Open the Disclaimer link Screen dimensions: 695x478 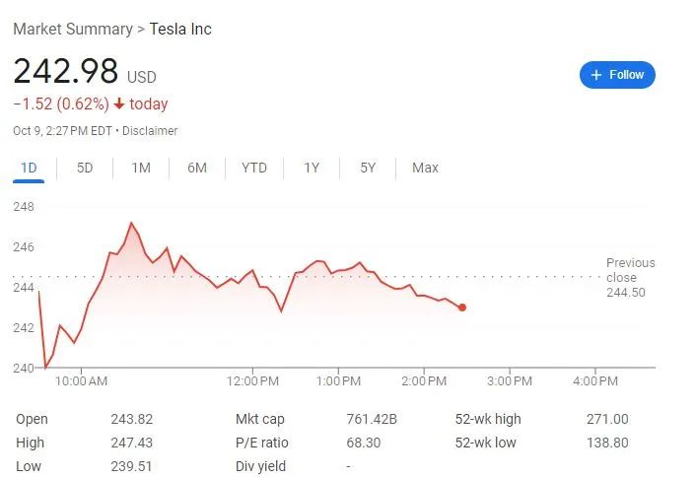coord(150,130)
